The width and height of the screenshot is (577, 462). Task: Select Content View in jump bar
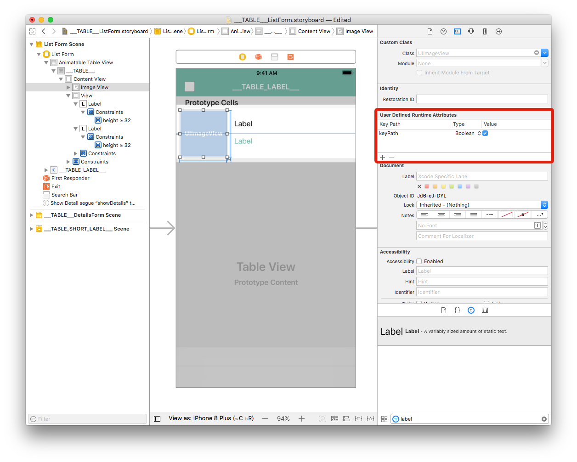310,31
